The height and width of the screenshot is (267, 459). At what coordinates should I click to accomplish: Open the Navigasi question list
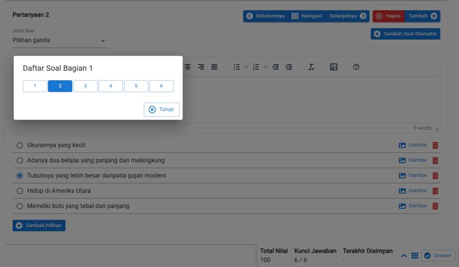point(307,16)
